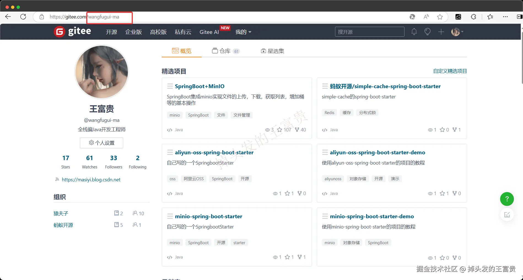Open the plus create-new icon
This screenshot has width=523, height=280.
[441, 32]
